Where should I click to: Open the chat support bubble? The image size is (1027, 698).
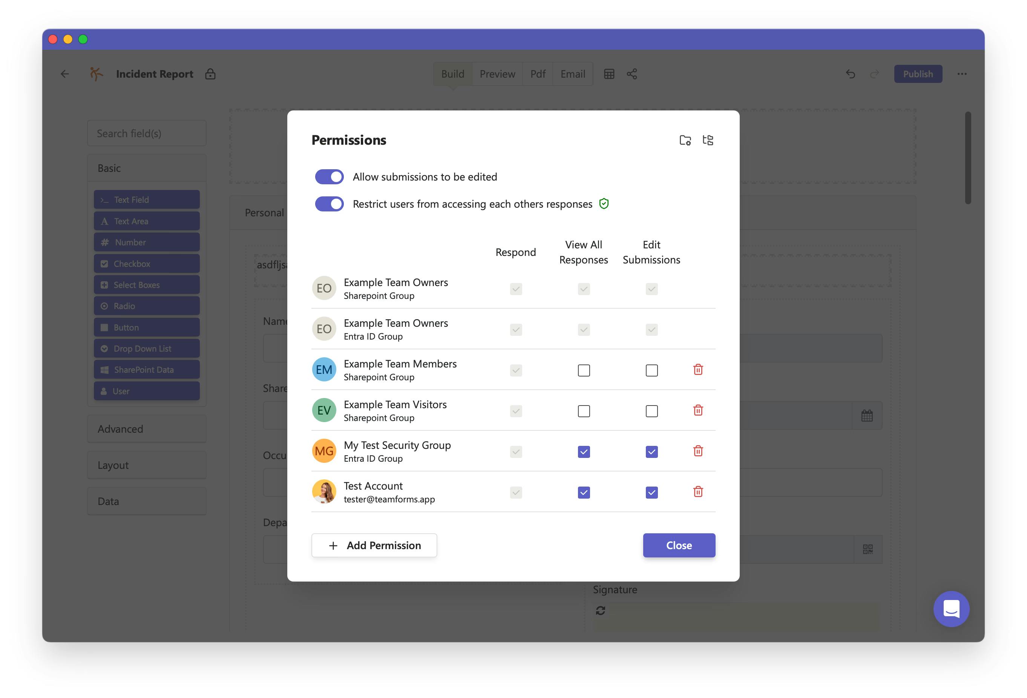click(950, 608)
